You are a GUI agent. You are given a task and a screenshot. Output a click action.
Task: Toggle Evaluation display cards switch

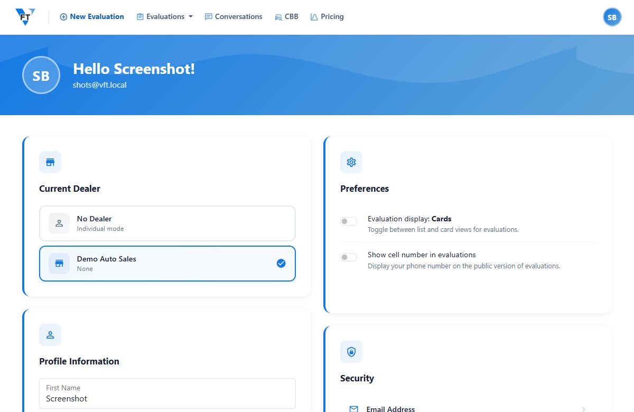[x=349, y=221]
